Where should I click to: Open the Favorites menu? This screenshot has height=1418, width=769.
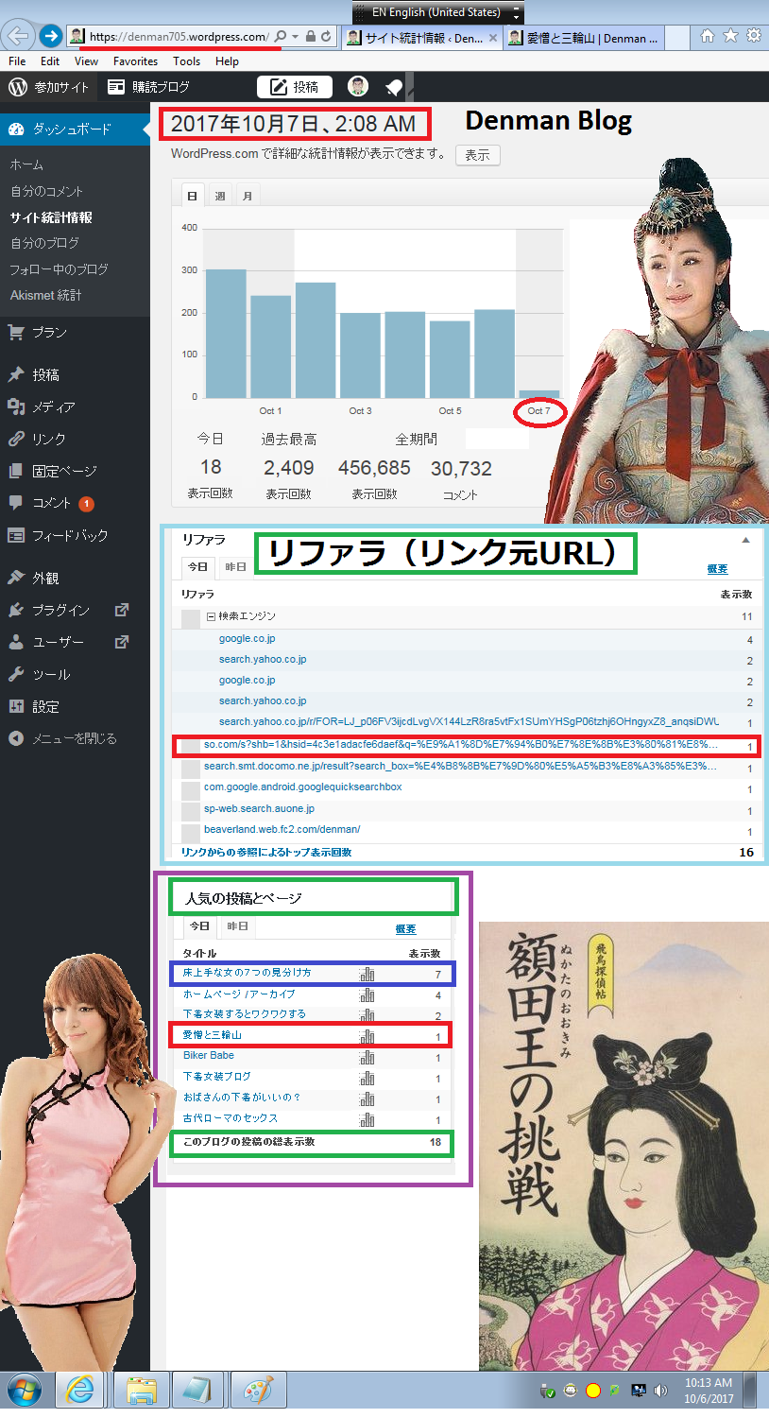tap(135, 61)
